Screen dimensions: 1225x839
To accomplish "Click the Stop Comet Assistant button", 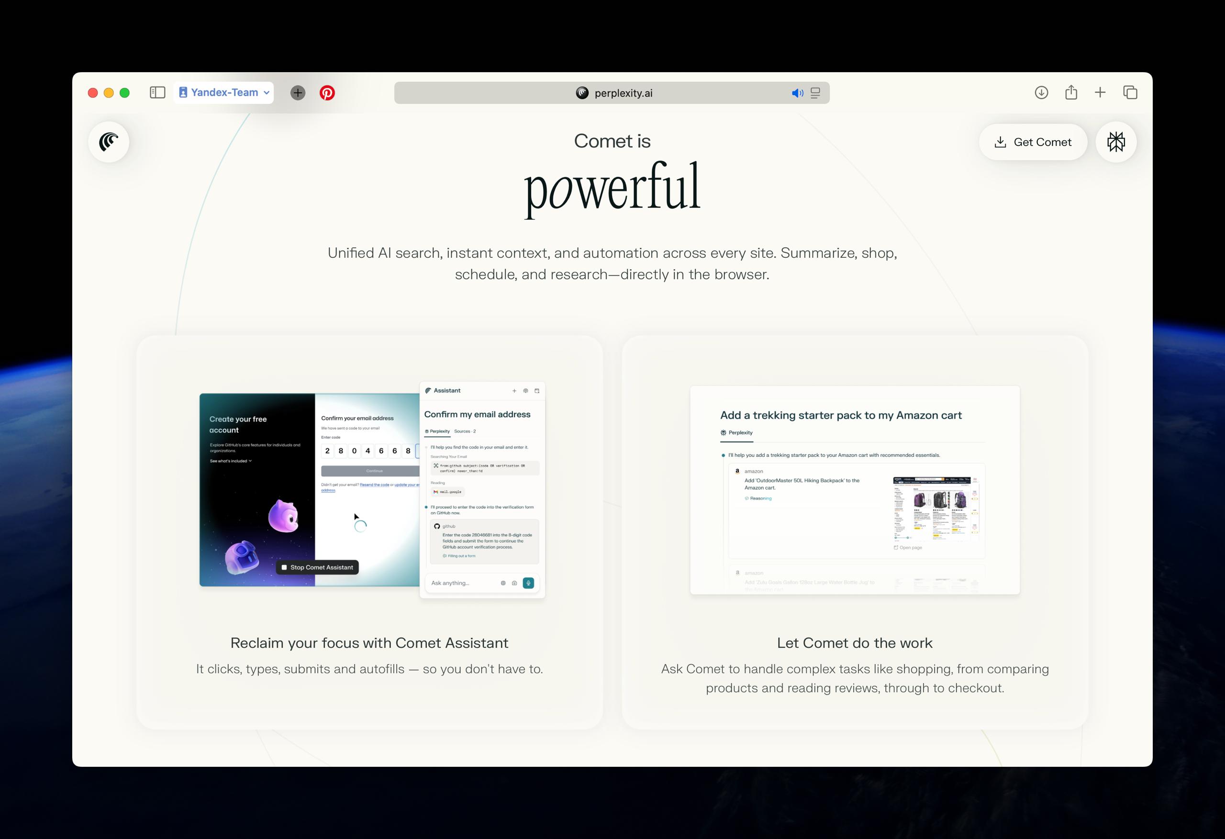I will pos(317,567).
